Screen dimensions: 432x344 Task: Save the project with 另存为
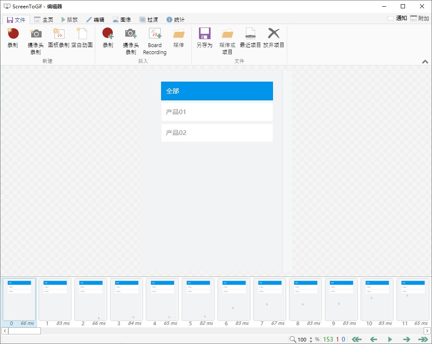coord(204,40)
